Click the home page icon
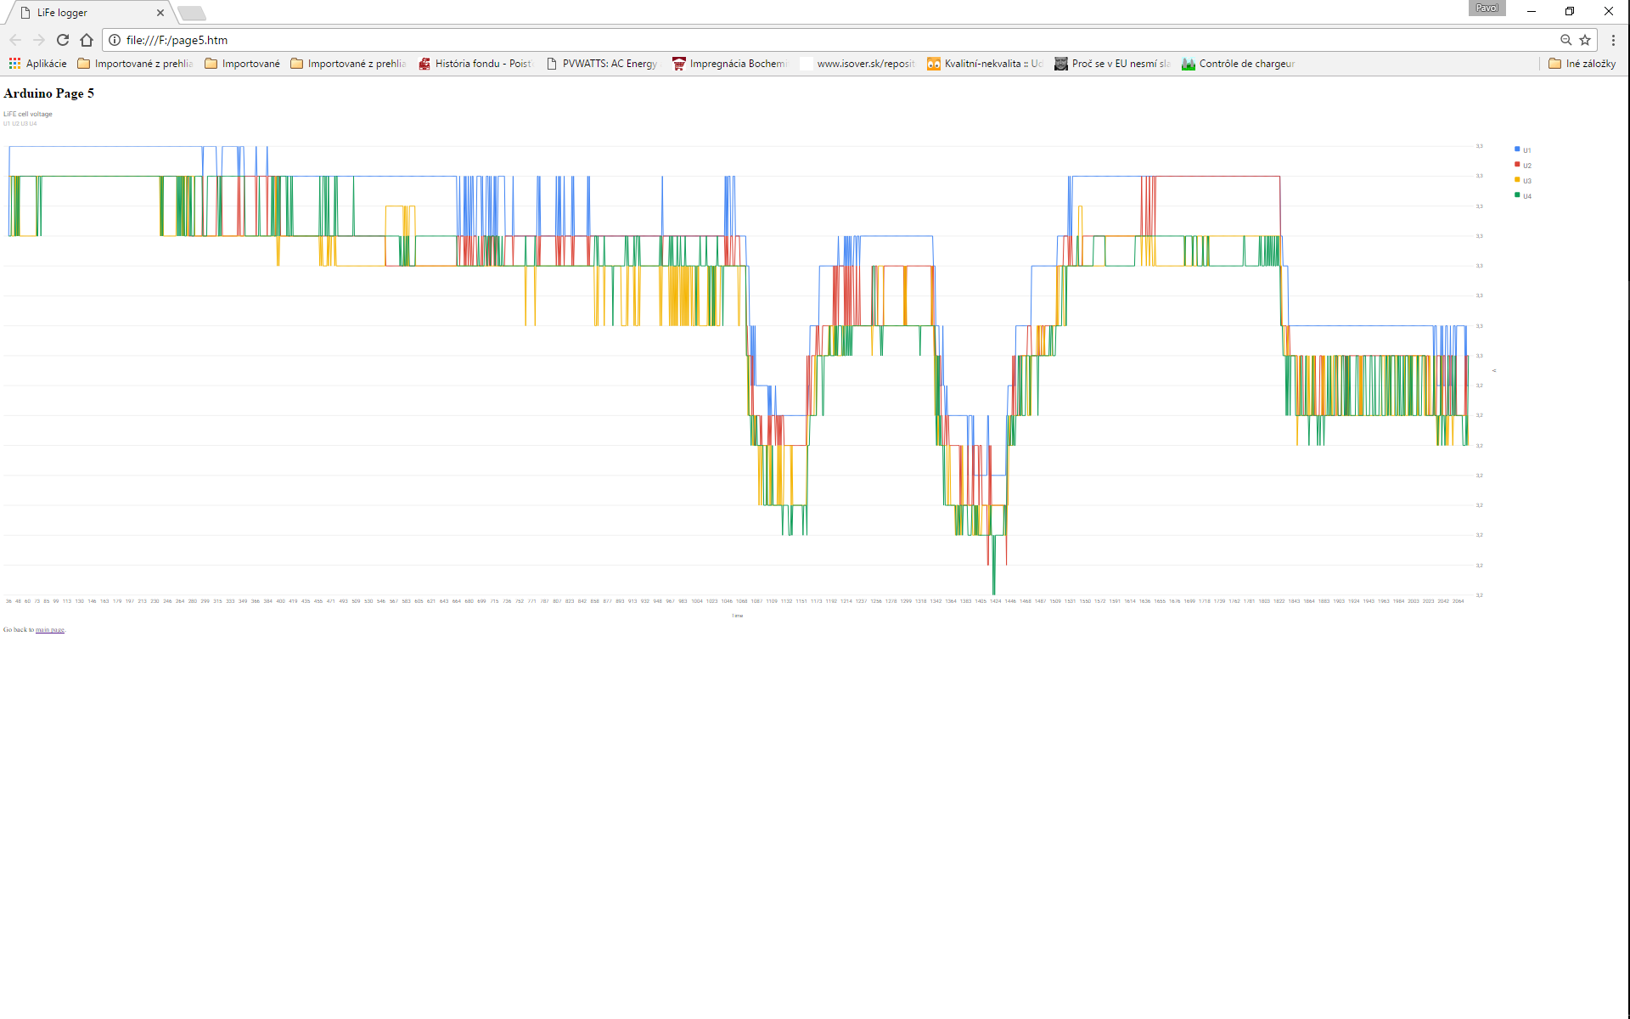This screenshot has width=1630, height=1019. coord(87,40)
